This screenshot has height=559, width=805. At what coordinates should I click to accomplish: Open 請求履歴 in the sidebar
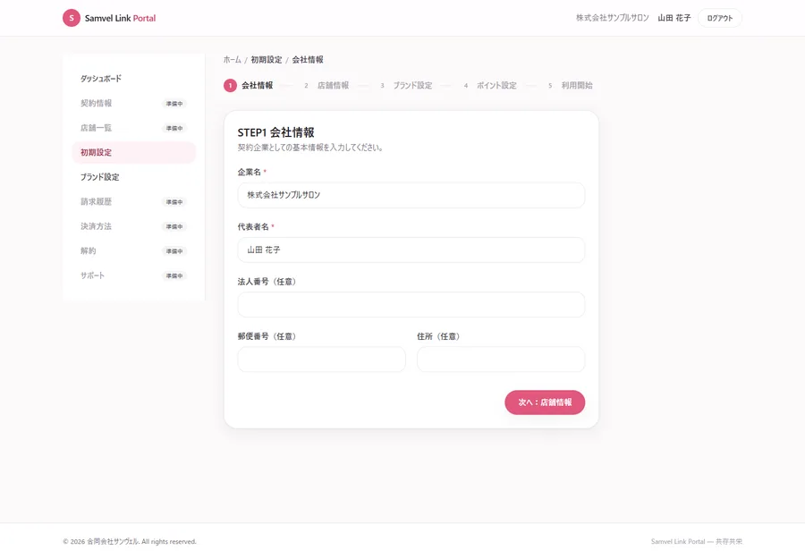click(134, 202)
